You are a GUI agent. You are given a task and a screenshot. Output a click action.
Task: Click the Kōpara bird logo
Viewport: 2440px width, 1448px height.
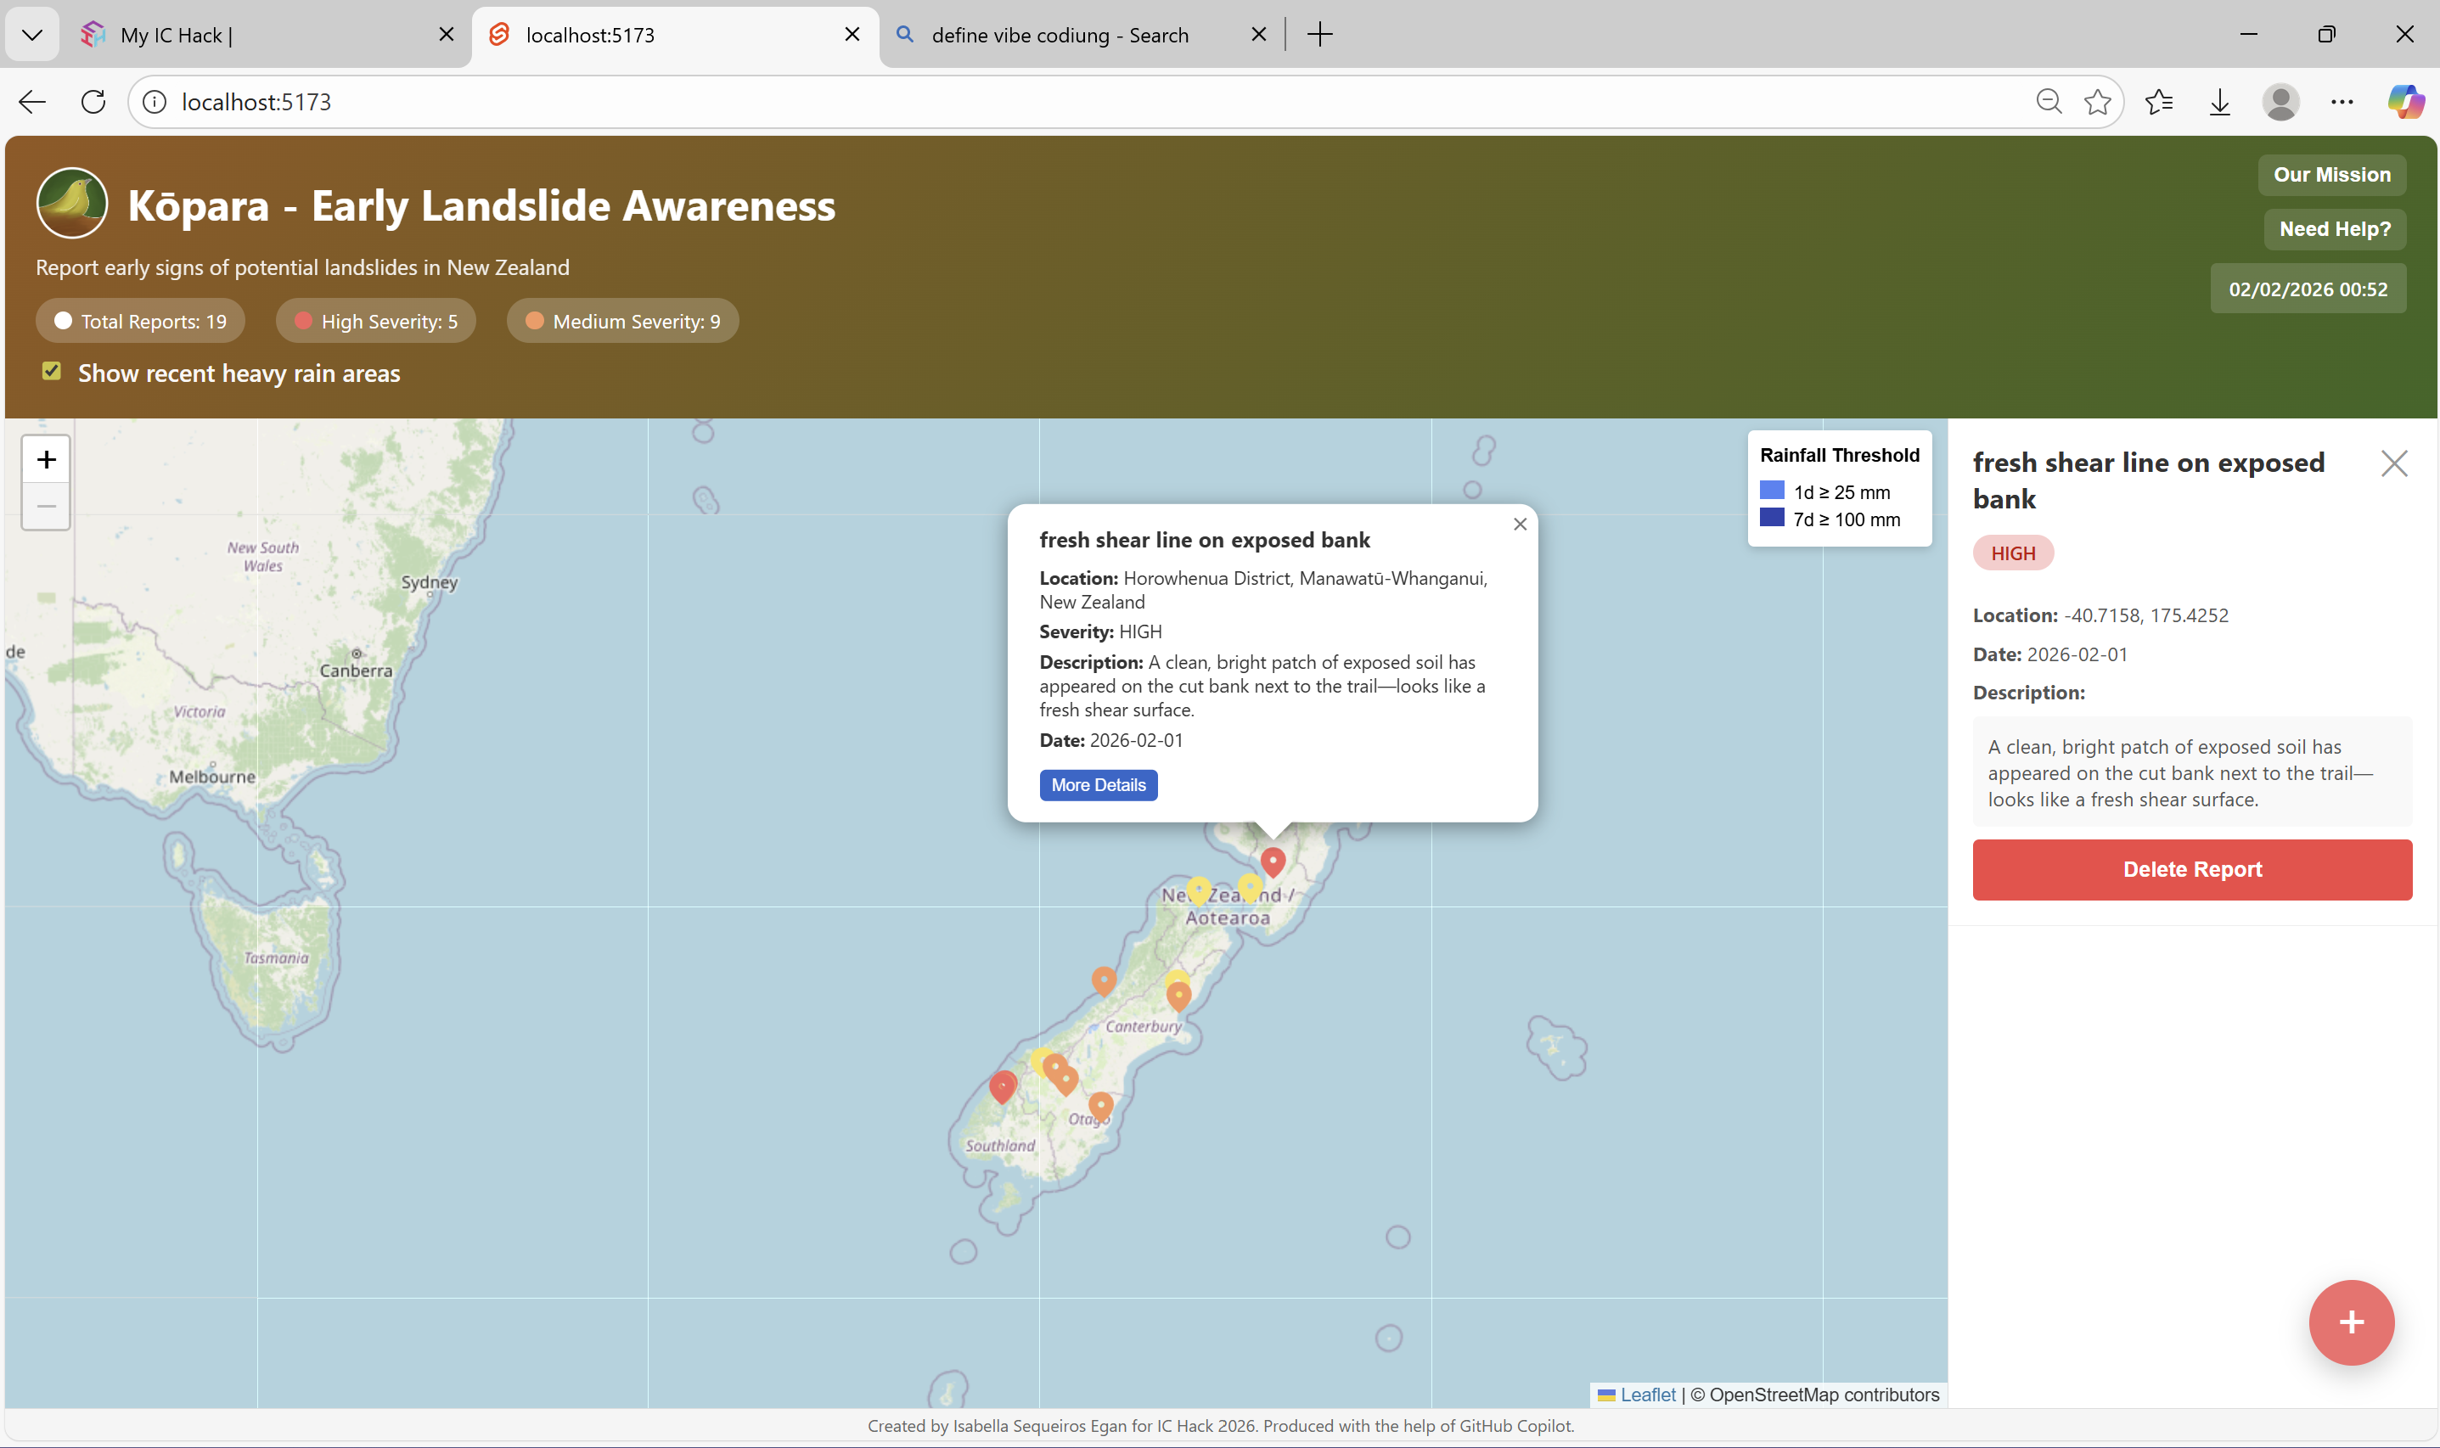pyautogui.click(x=71, y=203)
